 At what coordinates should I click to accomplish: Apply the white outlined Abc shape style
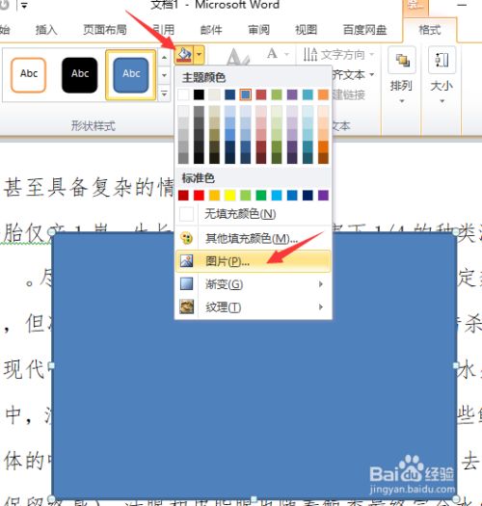[28, 75]
